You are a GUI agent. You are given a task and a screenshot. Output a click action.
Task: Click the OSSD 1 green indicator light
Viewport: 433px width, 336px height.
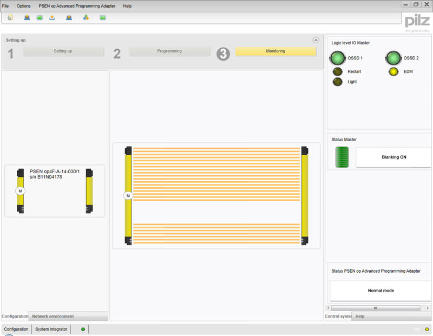click(x=337, y=58)
